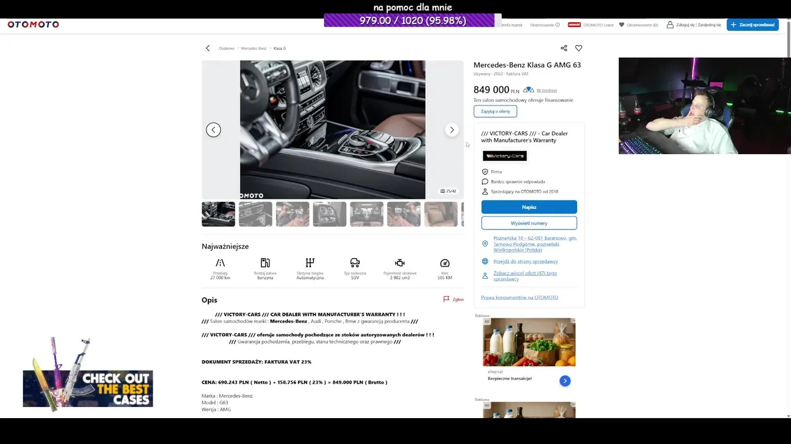Click the '3 982 cm3' engine capacity value
This screenshot has width=791, height=444.
click(400, 277)
